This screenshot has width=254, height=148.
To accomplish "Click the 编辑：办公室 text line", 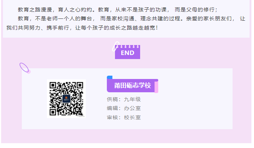I will point(124,108).
